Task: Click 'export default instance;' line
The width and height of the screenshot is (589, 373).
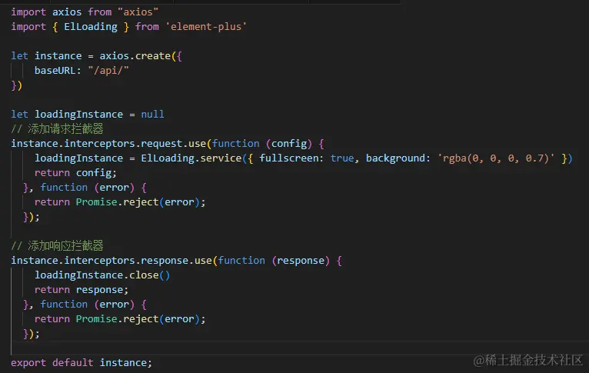Action: (82, 362)
